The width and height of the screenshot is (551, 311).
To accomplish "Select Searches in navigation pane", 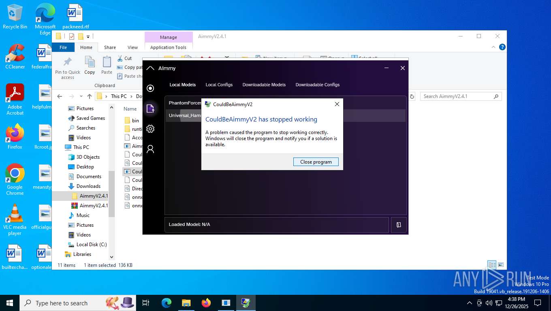I will coord(81,128).
